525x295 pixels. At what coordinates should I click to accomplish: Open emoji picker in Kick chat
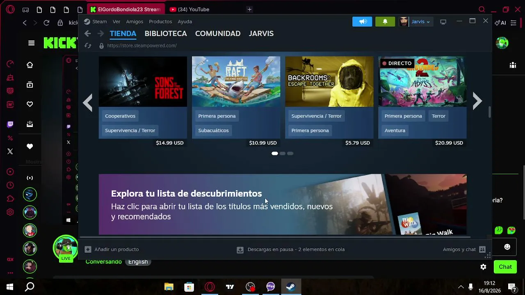pos(507,247)
